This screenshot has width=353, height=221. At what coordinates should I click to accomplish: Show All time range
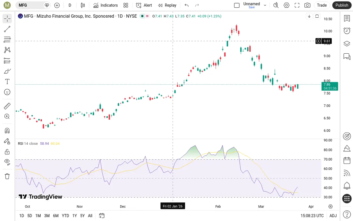[x=90, y=216]
